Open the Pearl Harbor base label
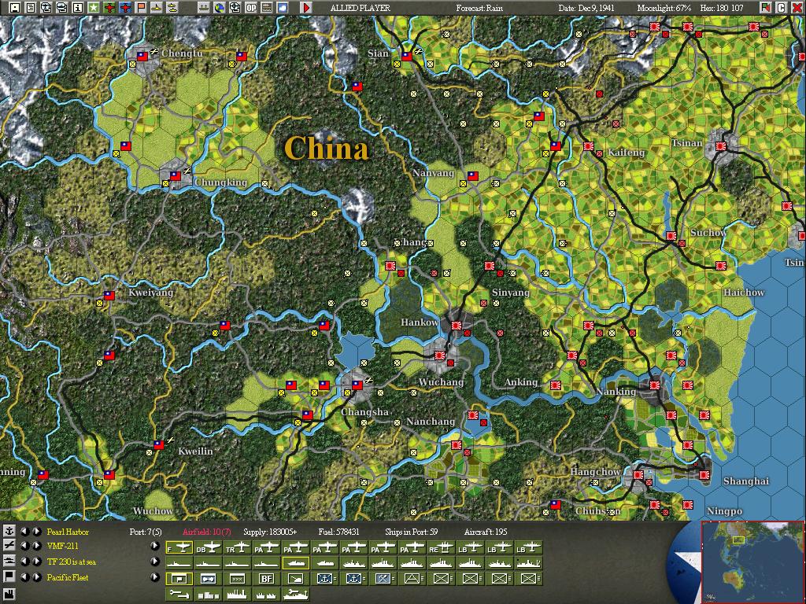Image resolution: width=806 pixels, height=604 pixels. point(68,532)
